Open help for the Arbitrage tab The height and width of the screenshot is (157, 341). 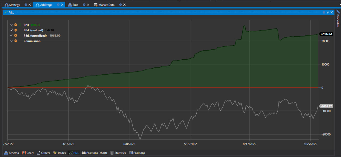coord(58,5)
